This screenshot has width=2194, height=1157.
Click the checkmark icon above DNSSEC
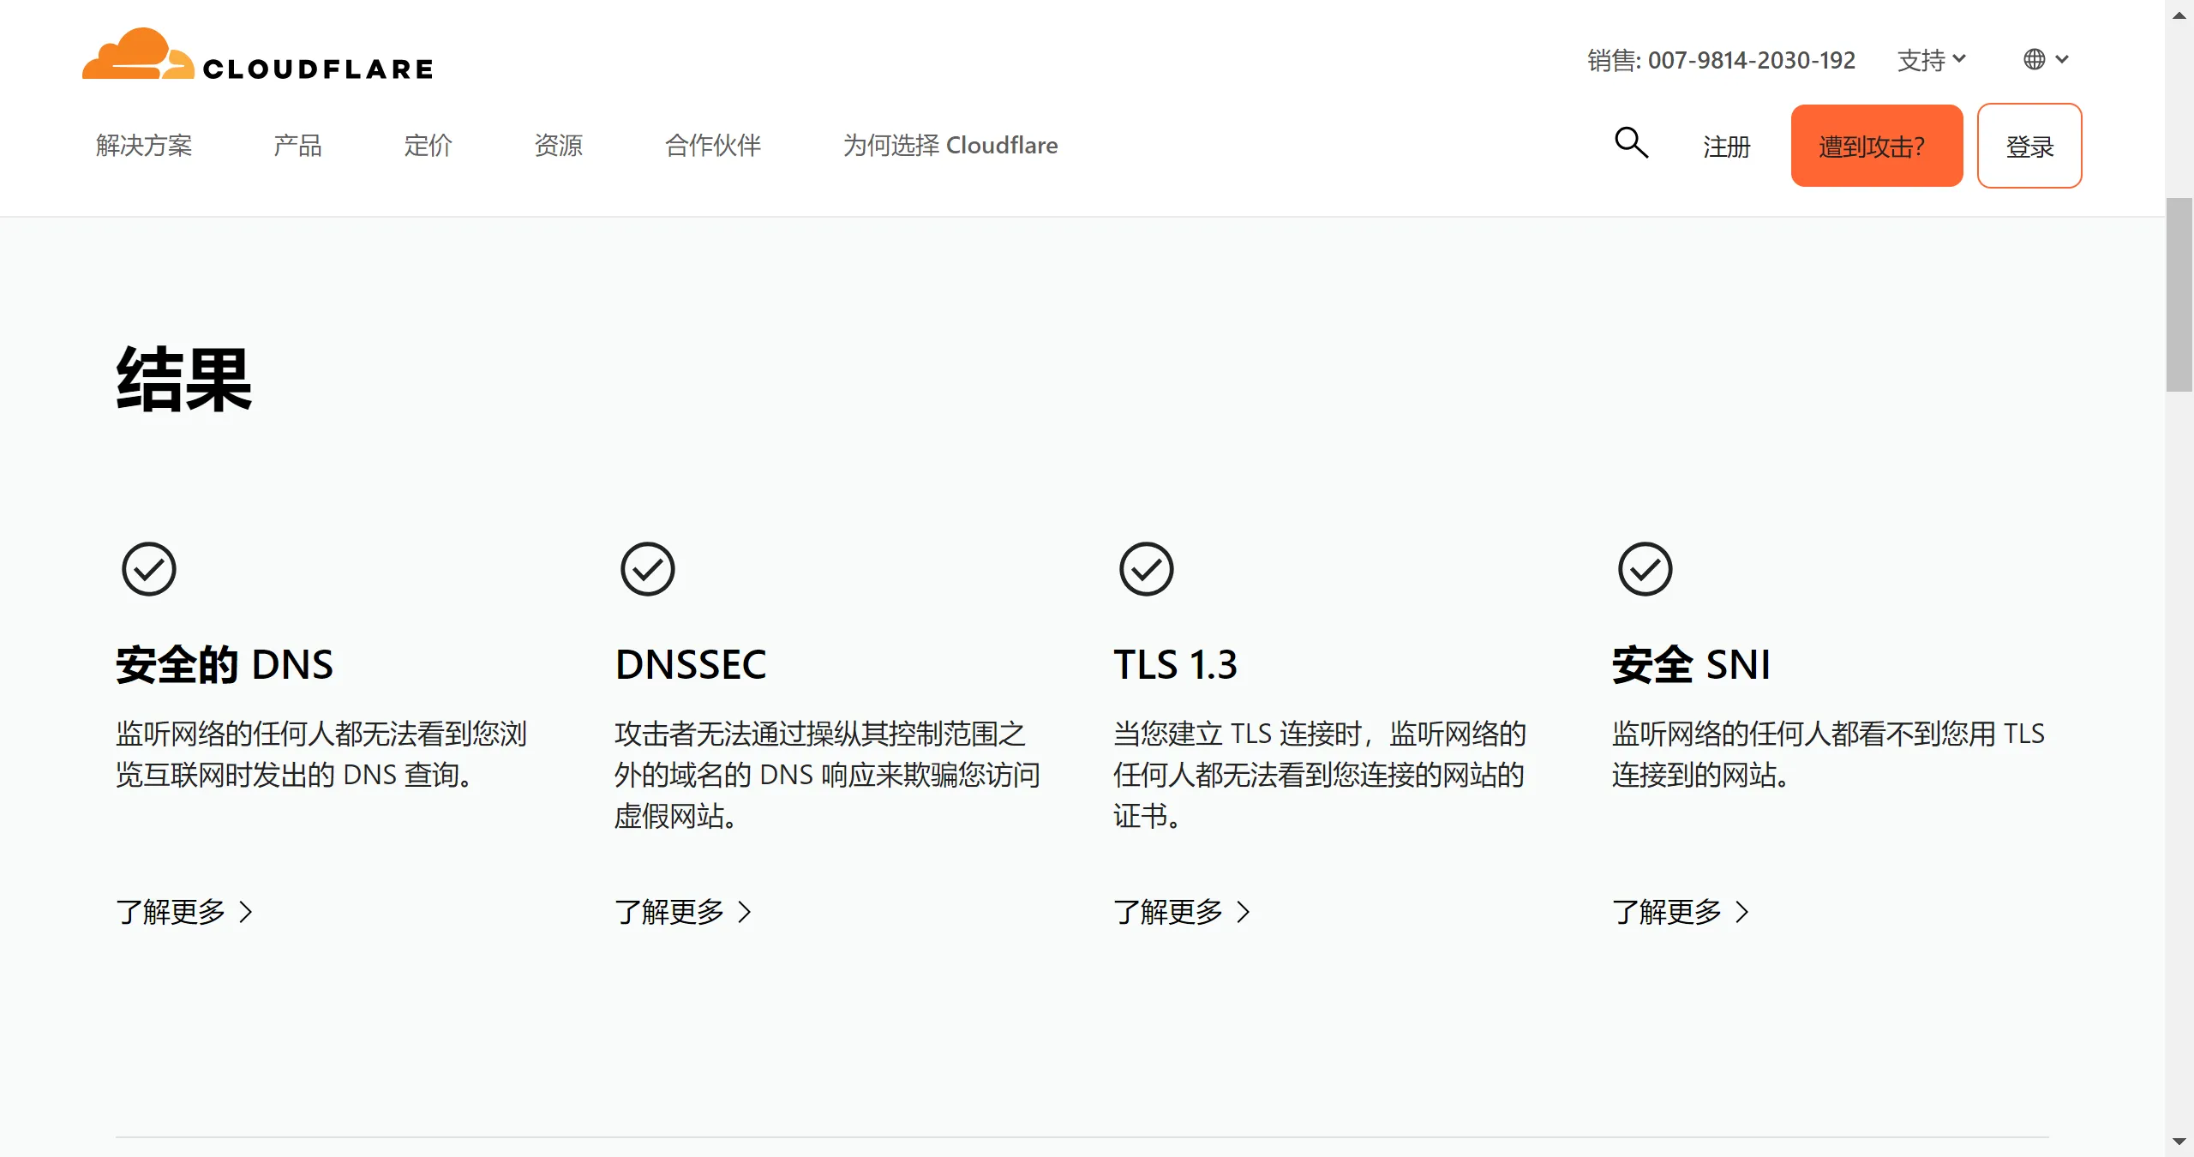(648, 568)
